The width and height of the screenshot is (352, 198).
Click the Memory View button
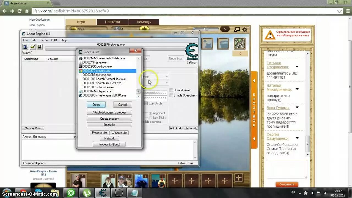33,128
